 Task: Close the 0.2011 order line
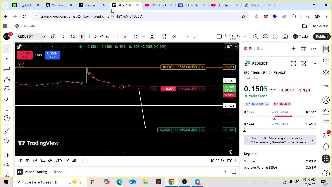203,67
